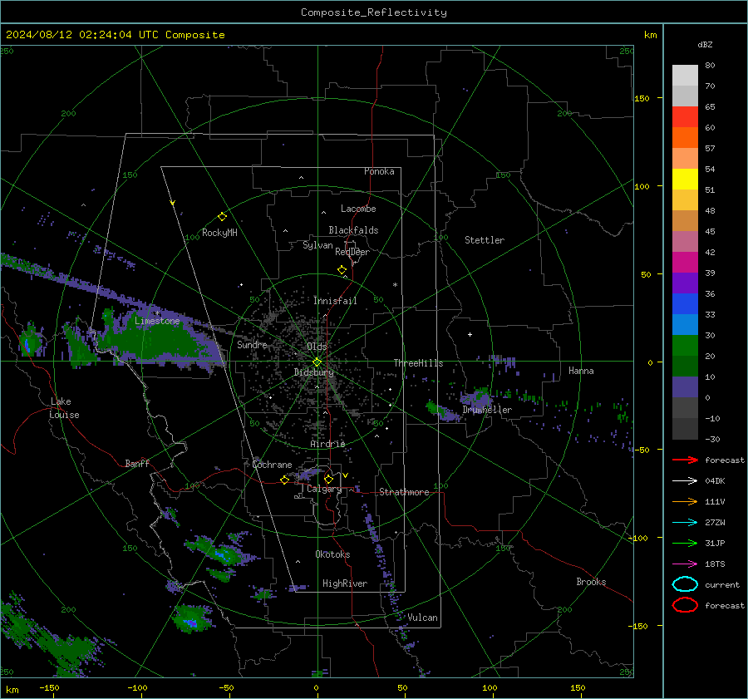748x699 pixels.
Task: Click the 'Brooks' map label
Action: click(591, 582)
